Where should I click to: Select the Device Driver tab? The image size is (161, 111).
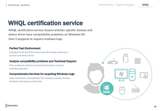(x=106, y=5)
